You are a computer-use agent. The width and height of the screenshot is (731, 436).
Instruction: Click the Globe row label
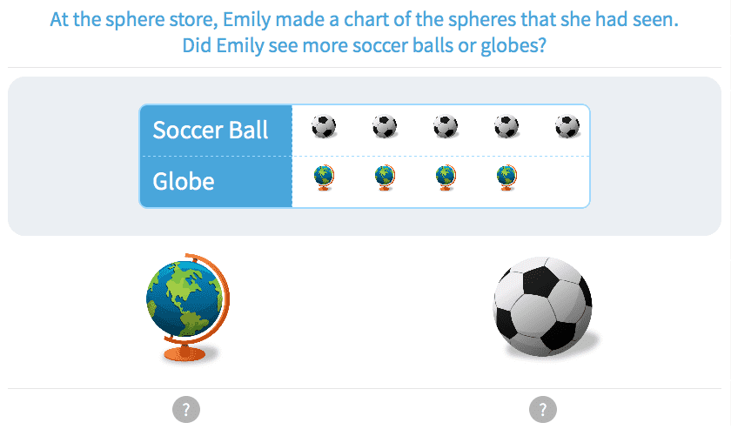click(184, 182)
